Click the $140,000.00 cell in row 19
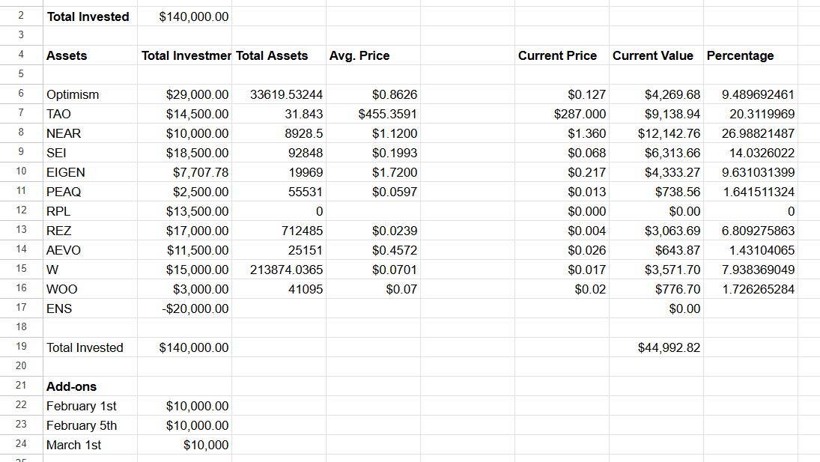 (x=185, y=347)
